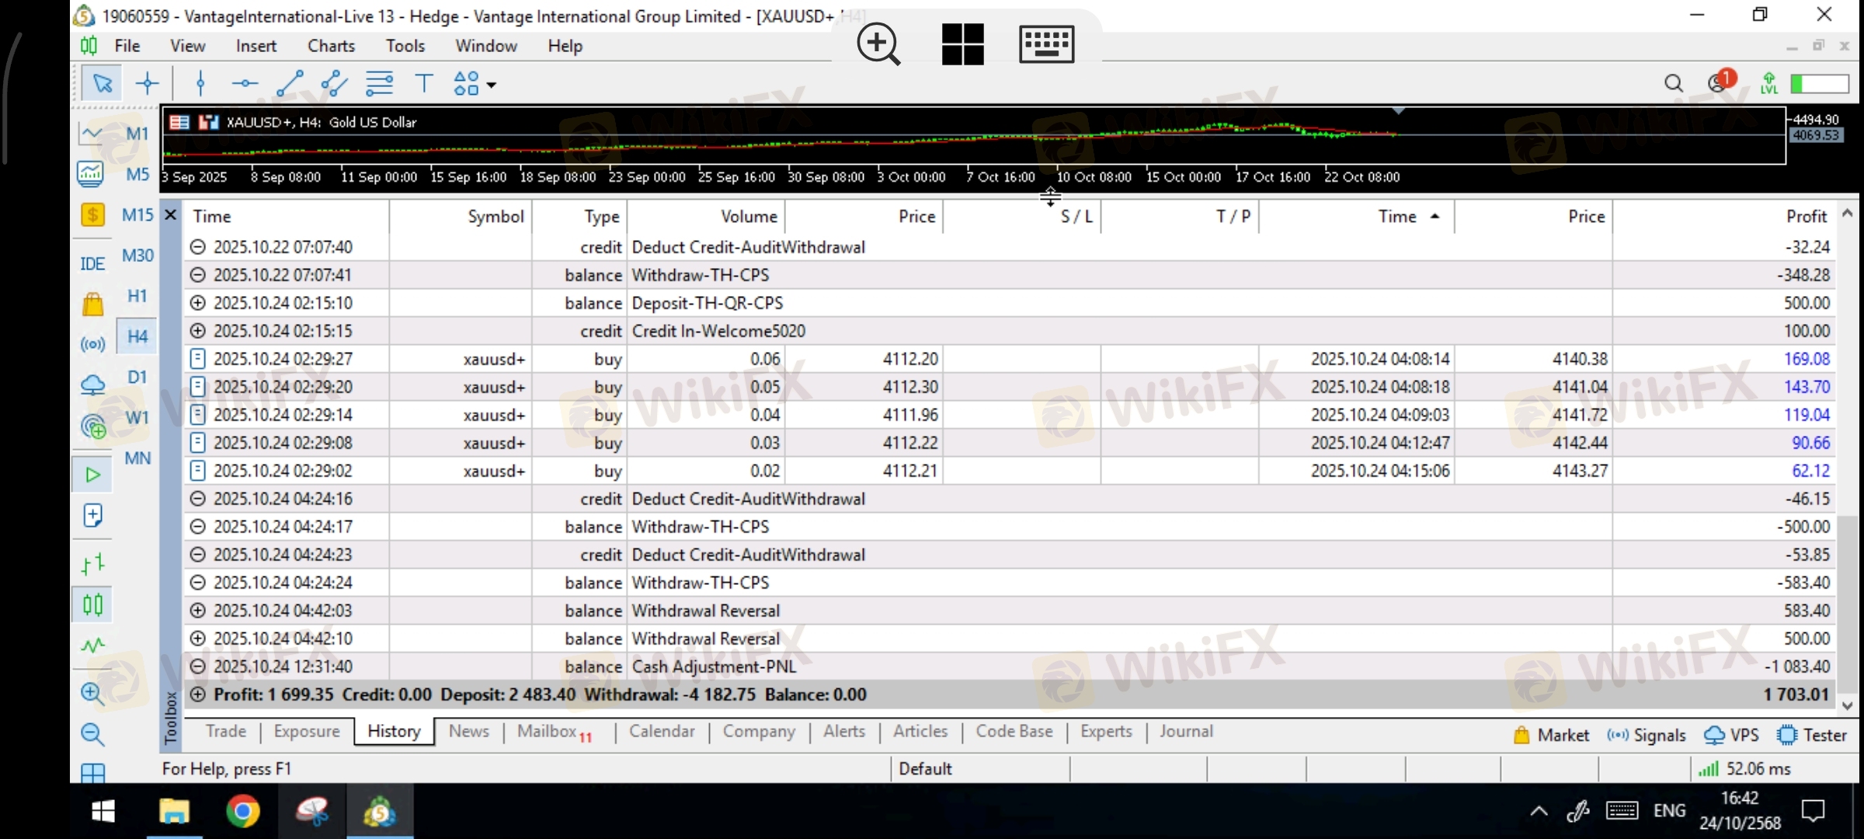Toggle the H1 timeframe button
The height and width of the screenshot is (839, 1864).
coord(137,296)
